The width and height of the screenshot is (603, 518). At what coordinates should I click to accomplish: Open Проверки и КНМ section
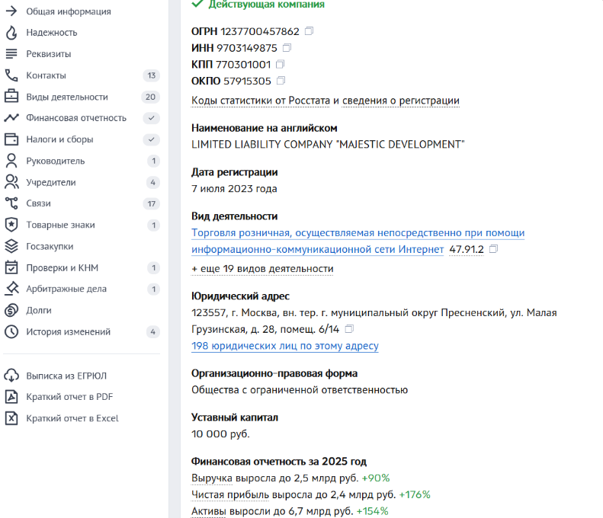[x=63, y=268]
